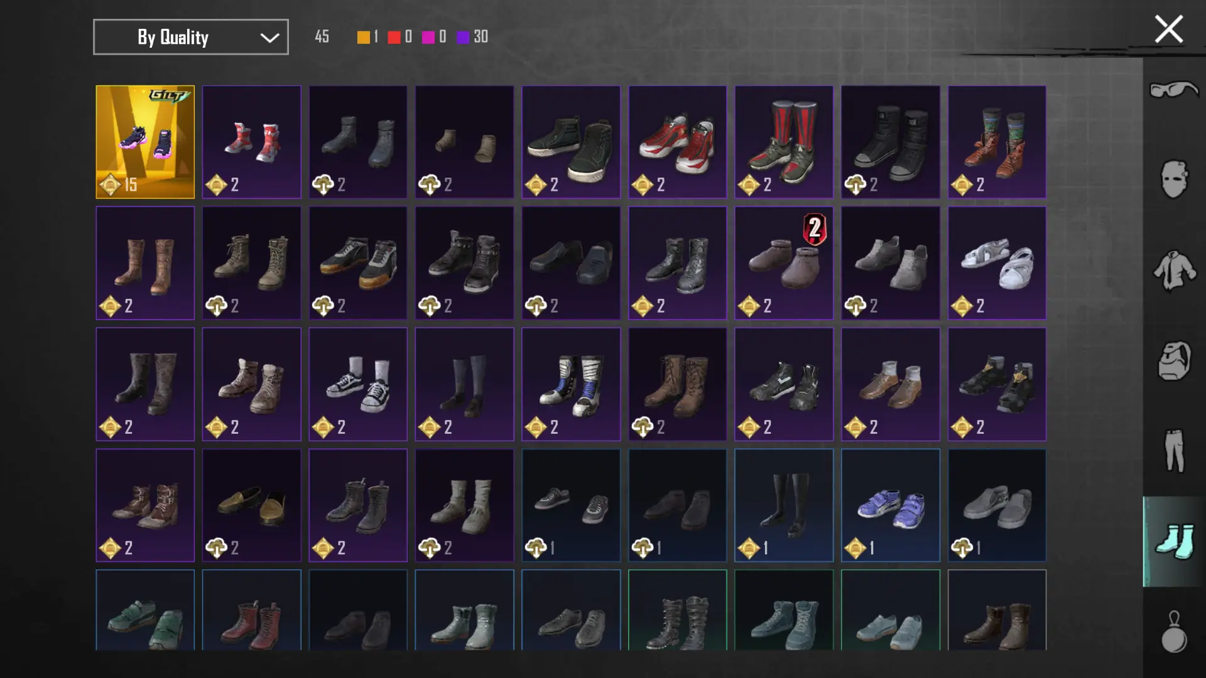
Task: Select the blue velcro sneakers
Action: click(891, 505)
